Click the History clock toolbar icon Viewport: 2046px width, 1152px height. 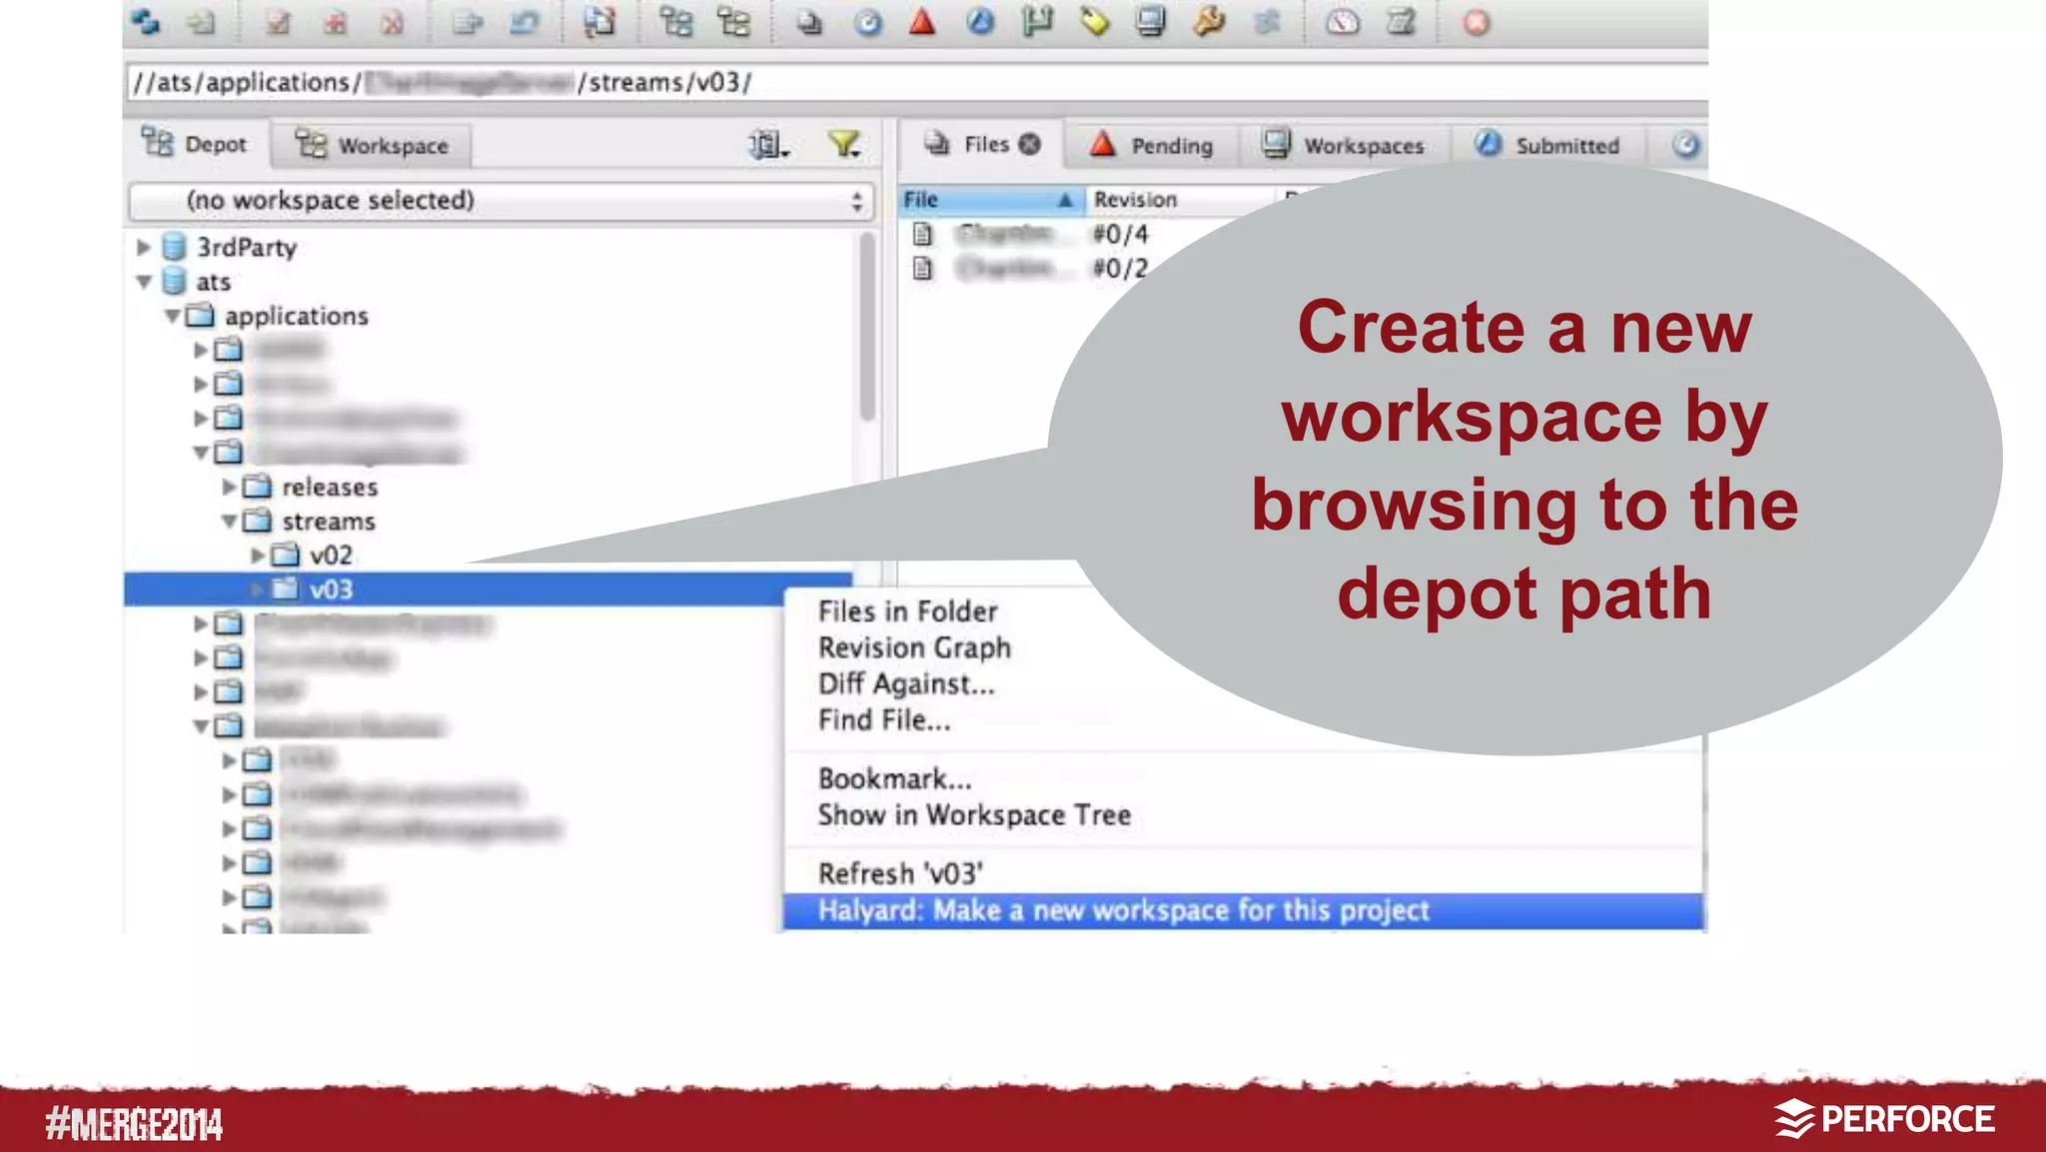coord(868,21)
